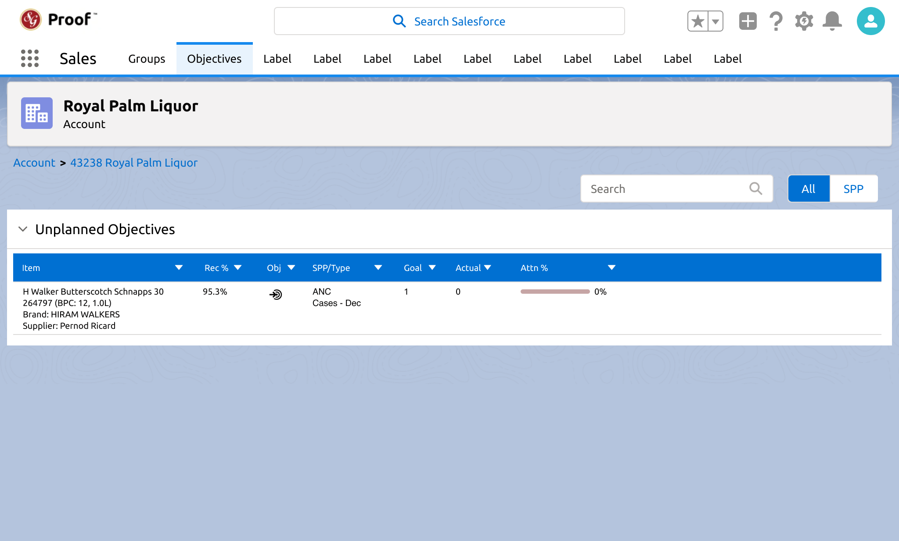Click the Attn % progress bar

point(555,292)
